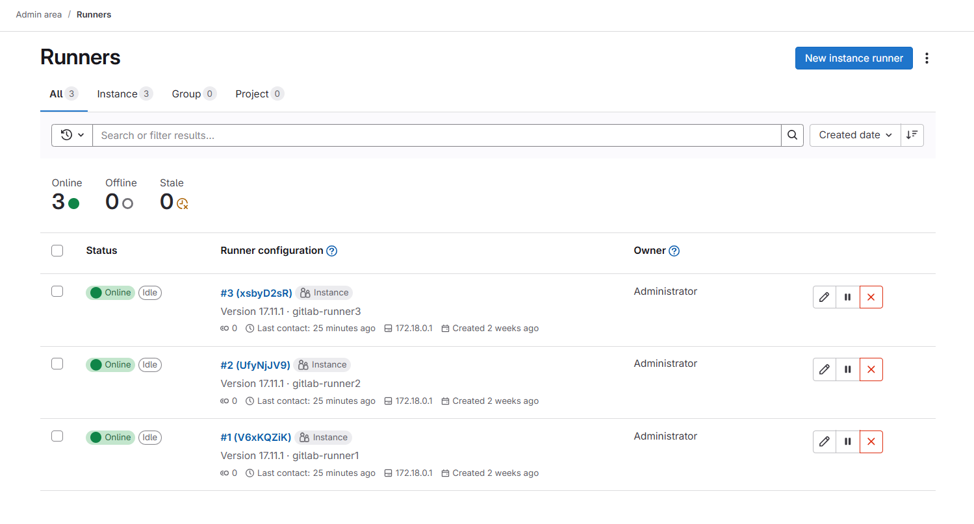This screenshot has width=974, height=524.
Task: Click the edit pencil icon for runner #3
Action: click(x=824, y=297)
